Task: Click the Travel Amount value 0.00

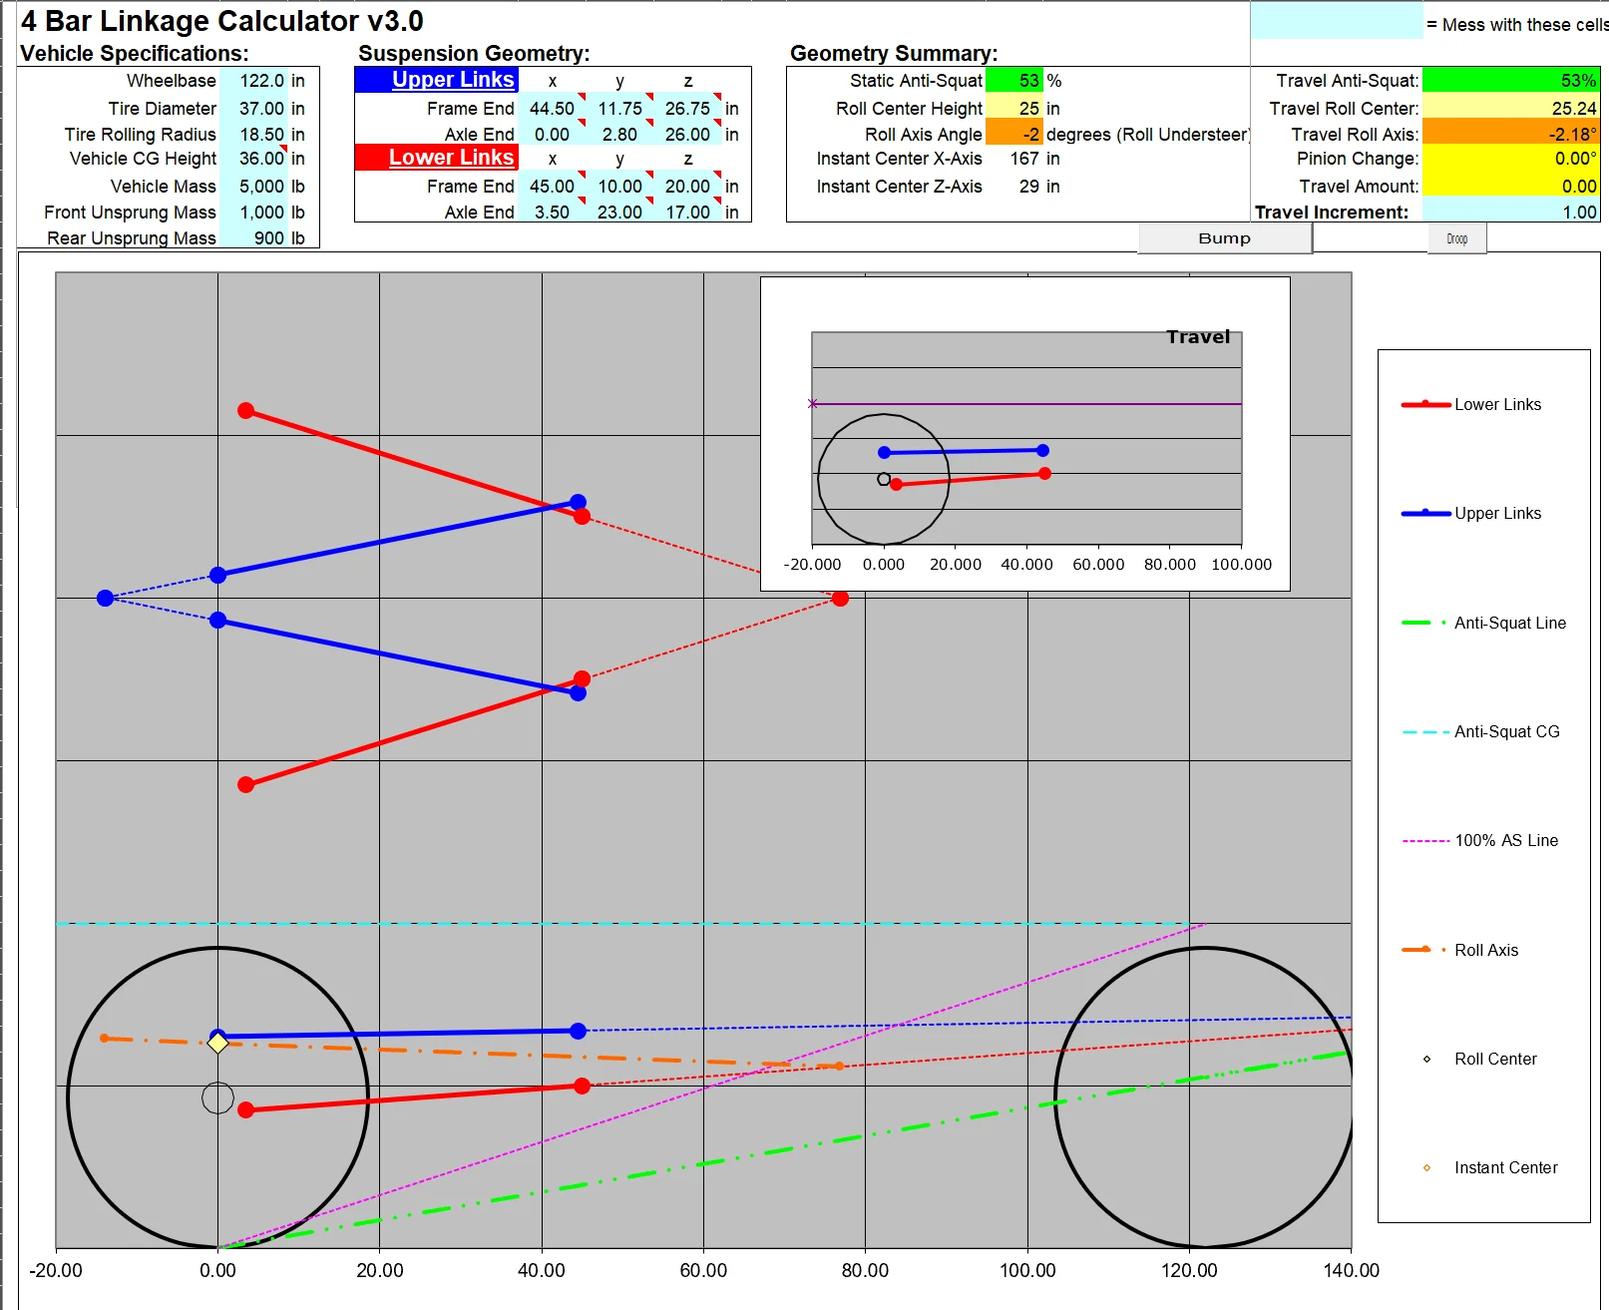Action: point(1510,186)
